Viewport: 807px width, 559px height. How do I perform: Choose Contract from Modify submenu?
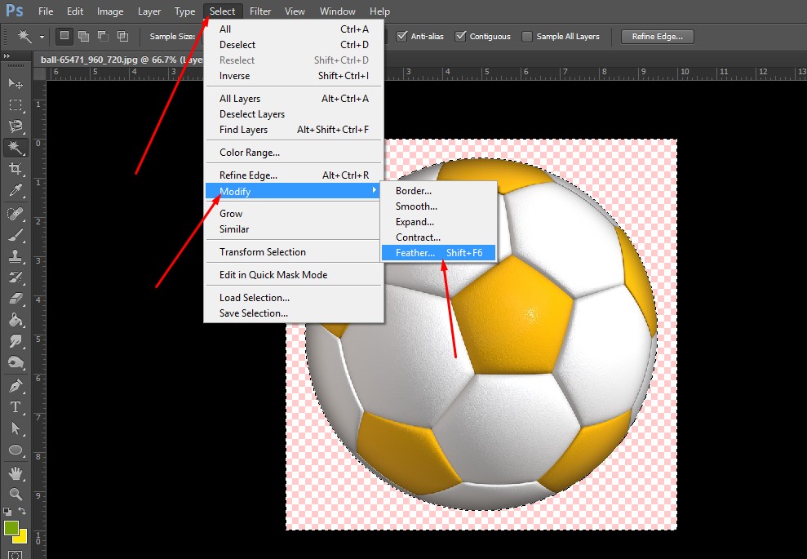(x=438, y=237)
